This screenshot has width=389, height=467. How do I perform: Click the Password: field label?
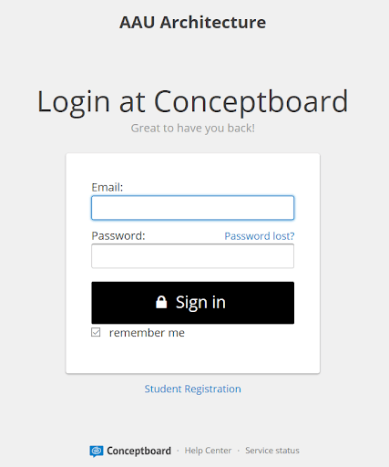pos(118,236)
